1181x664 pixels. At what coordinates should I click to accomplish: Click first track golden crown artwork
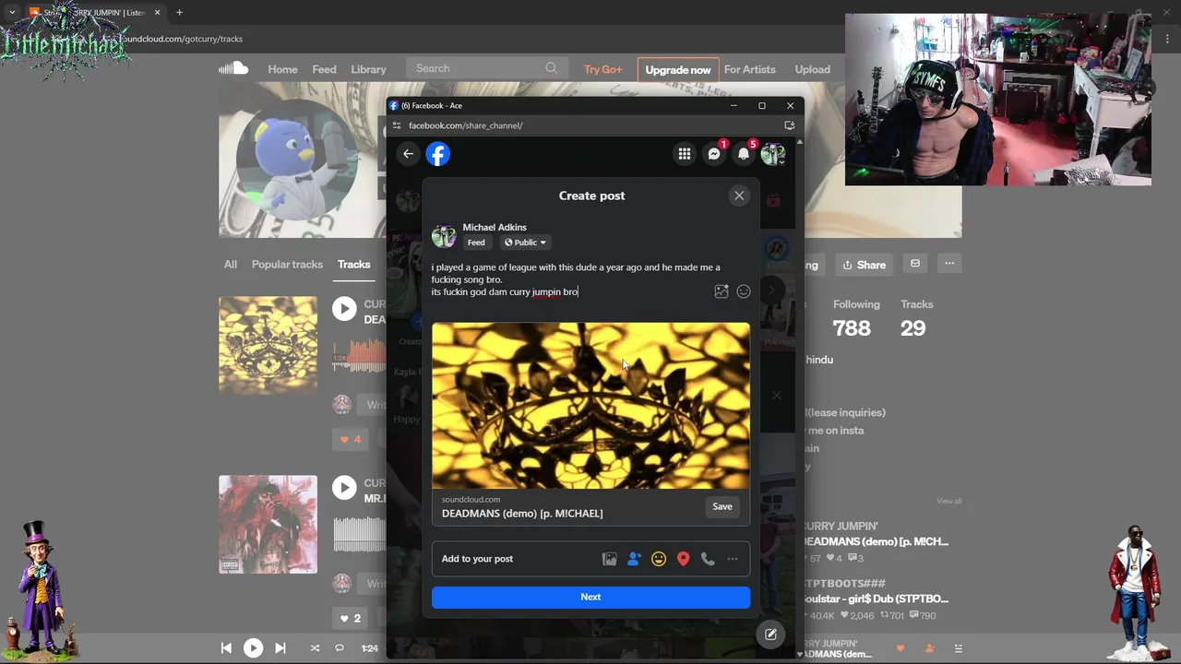tap(268, 345)
